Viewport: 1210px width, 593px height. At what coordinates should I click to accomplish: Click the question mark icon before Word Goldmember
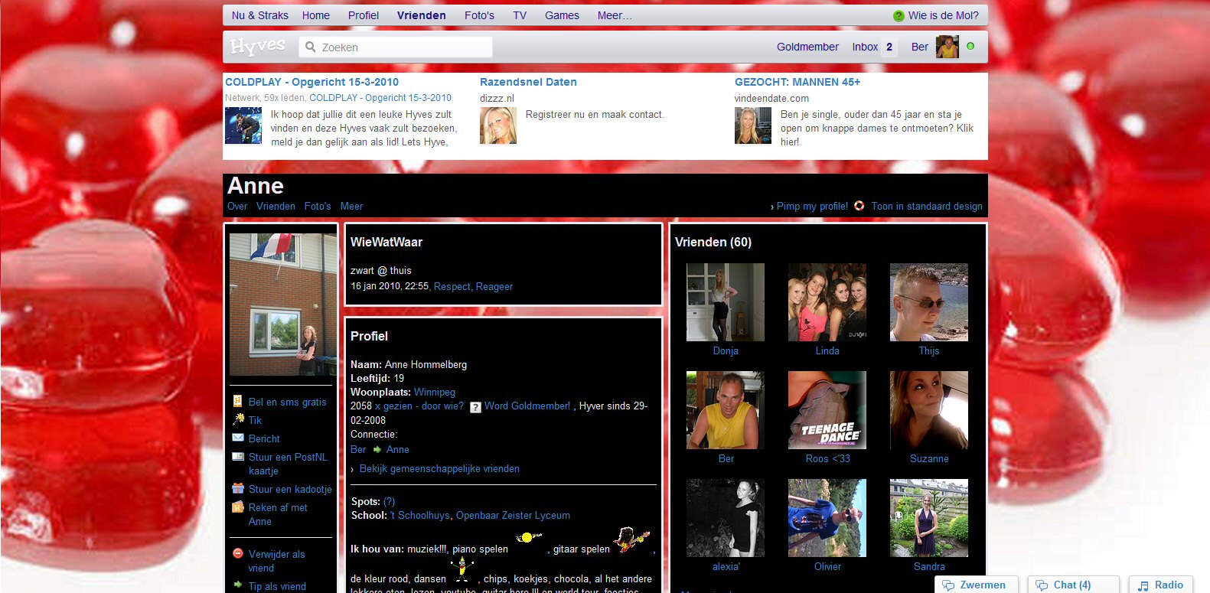pos(475,407)
